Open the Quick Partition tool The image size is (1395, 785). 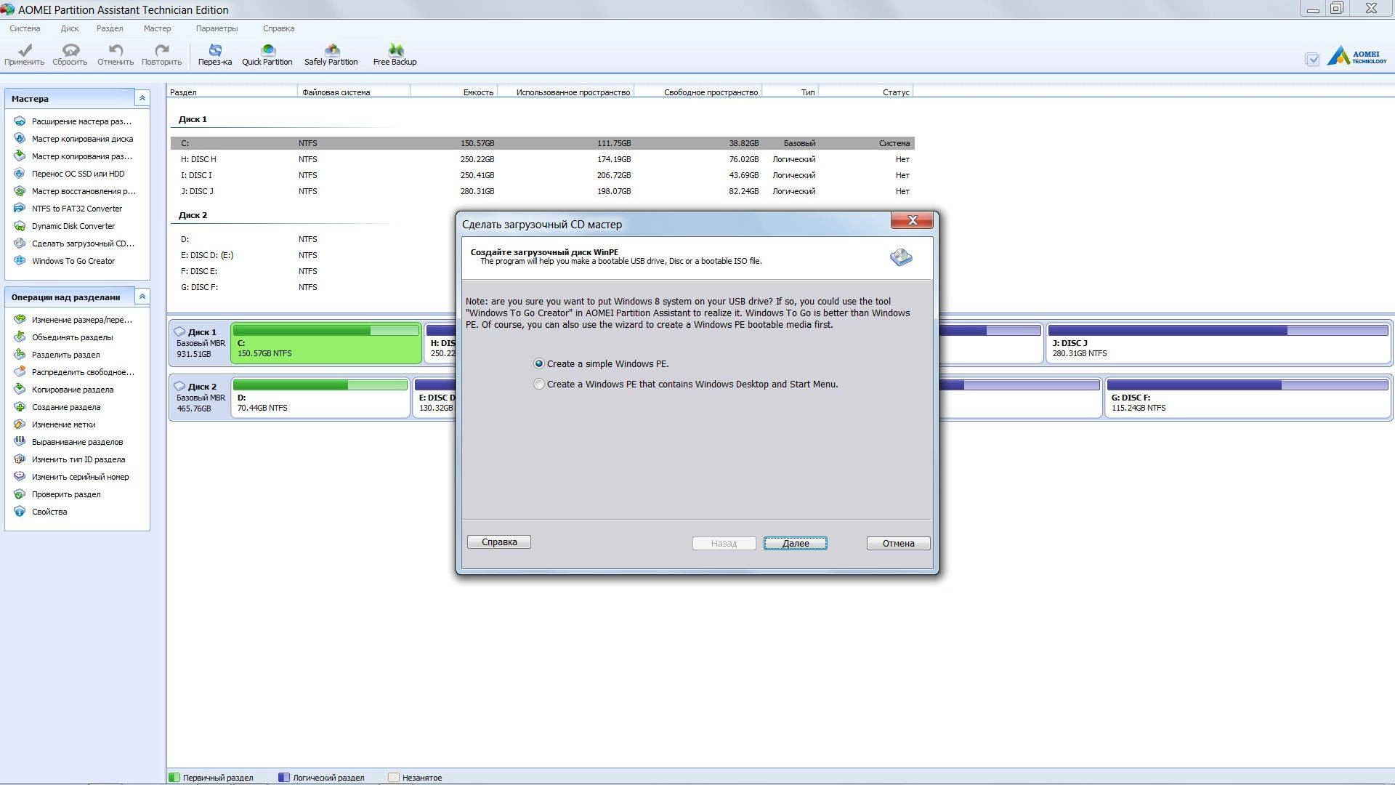(x=267, y=55)
